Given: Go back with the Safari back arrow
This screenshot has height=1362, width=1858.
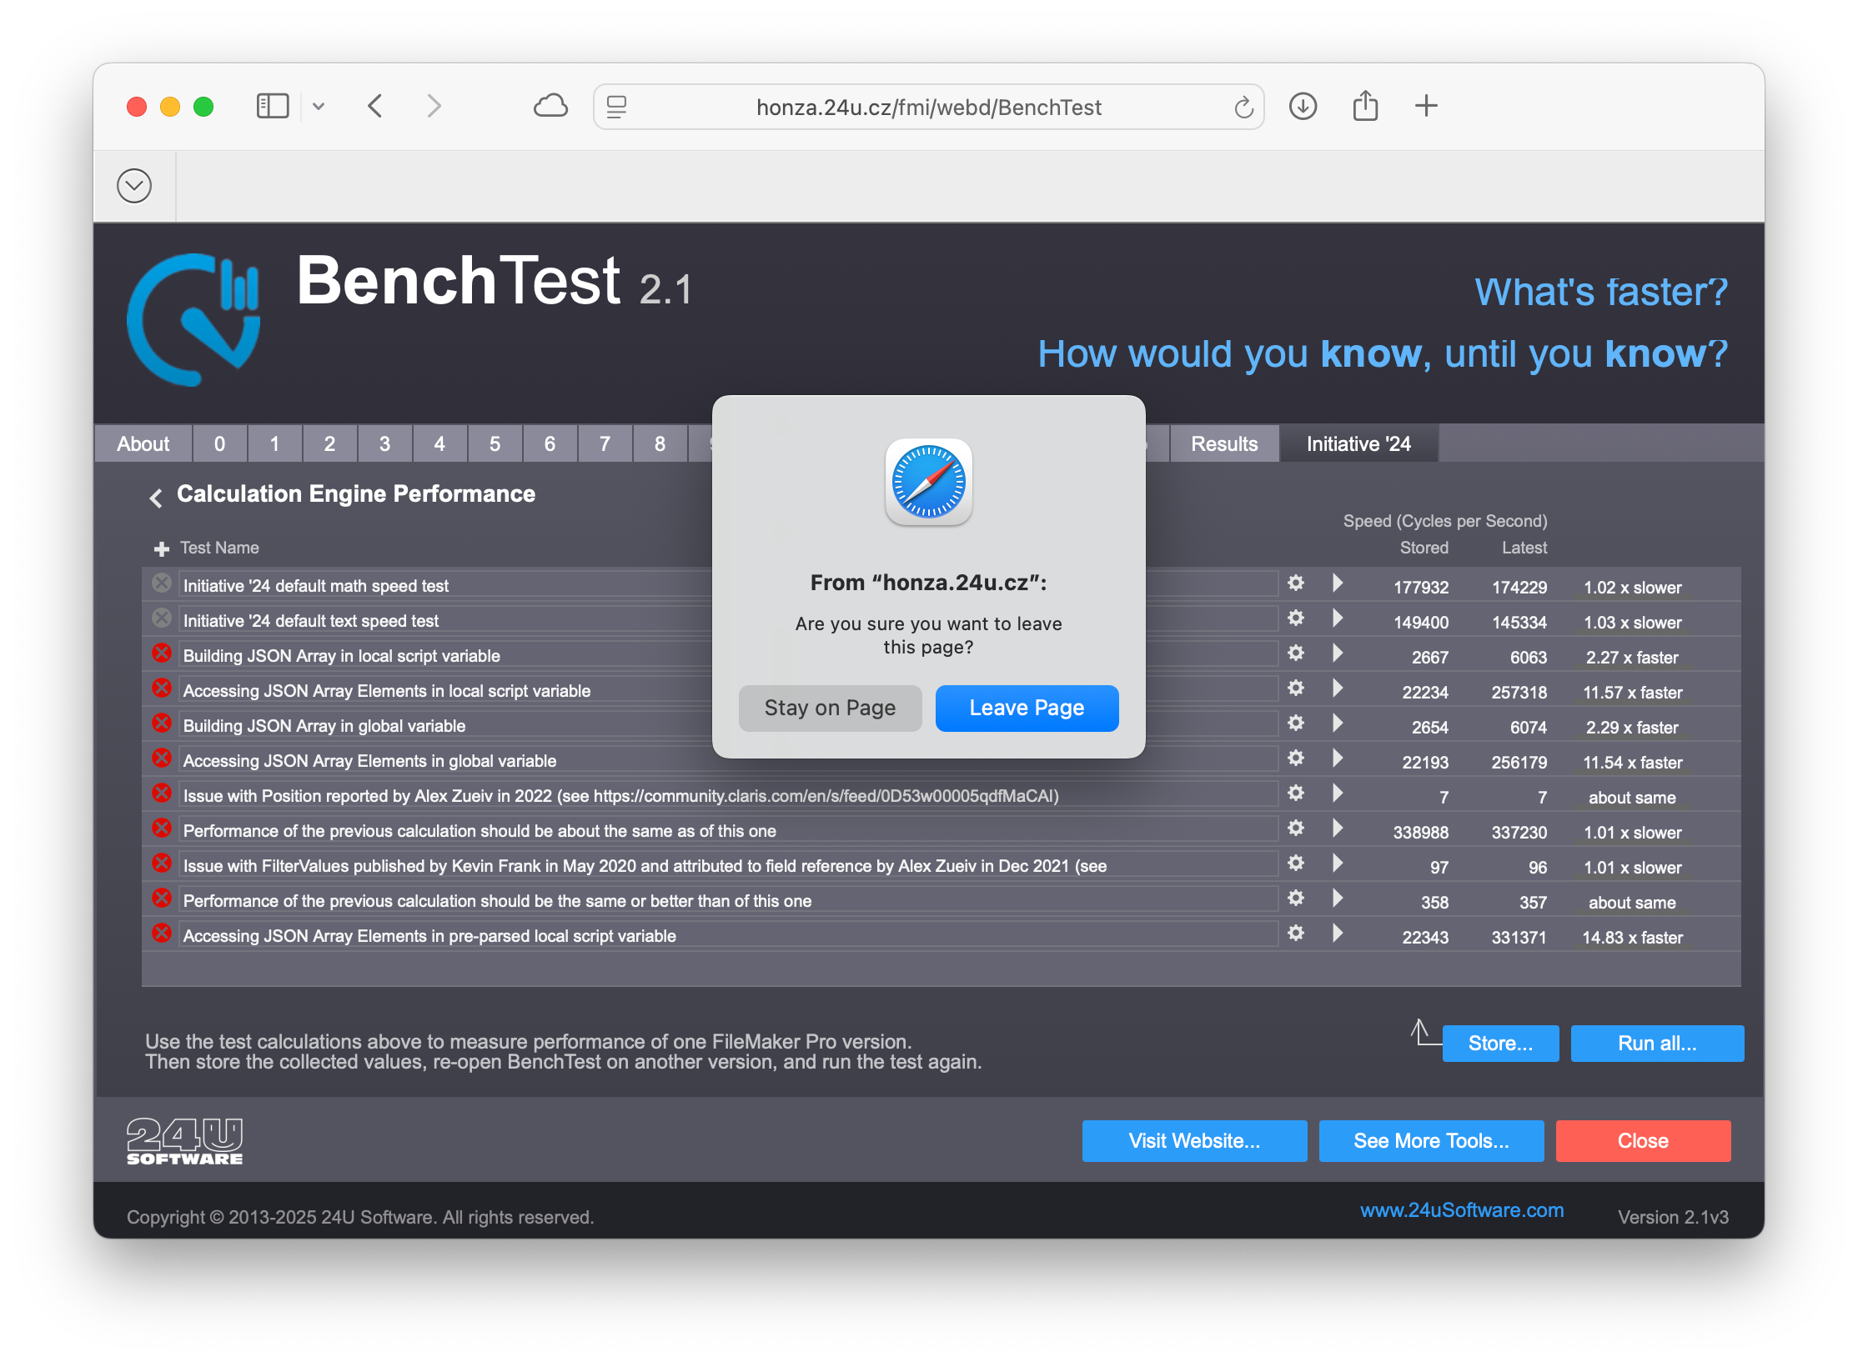Looking at the screenshot, I should click(375, 106).
